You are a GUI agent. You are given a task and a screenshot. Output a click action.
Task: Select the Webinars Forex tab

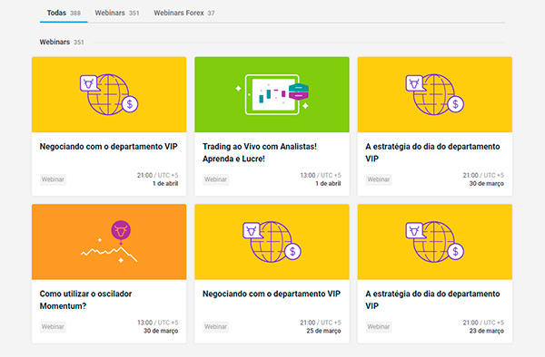pos(183,14)
